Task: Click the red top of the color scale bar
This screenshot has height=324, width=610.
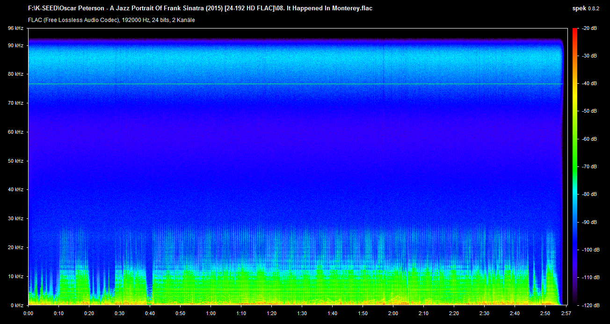Action: [574, 31]
